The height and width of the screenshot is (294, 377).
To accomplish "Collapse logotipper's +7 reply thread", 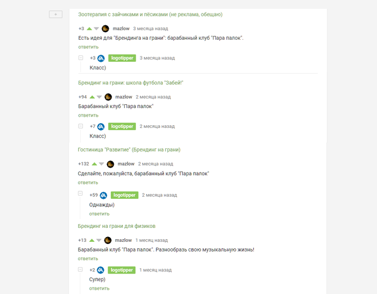I will (x=80, y=126).
